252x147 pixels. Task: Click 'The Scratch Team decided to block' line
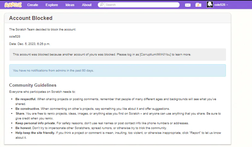coord(42,30)
